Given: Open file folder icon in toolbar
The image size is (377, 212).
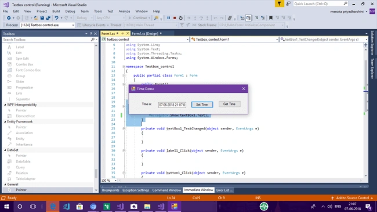Looking at the screenshot, I should [x=36, y=18].
